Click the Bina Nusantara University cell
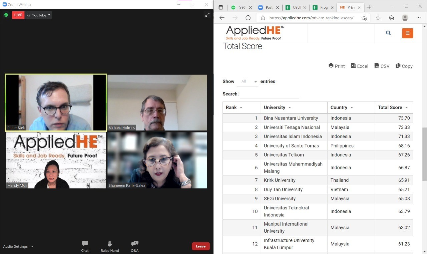427x254 pixels. [294, 118]
